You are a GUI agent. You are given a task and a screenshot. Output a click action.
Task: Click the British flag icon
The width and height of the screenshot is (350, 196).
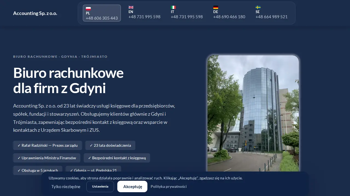(131, 7)
